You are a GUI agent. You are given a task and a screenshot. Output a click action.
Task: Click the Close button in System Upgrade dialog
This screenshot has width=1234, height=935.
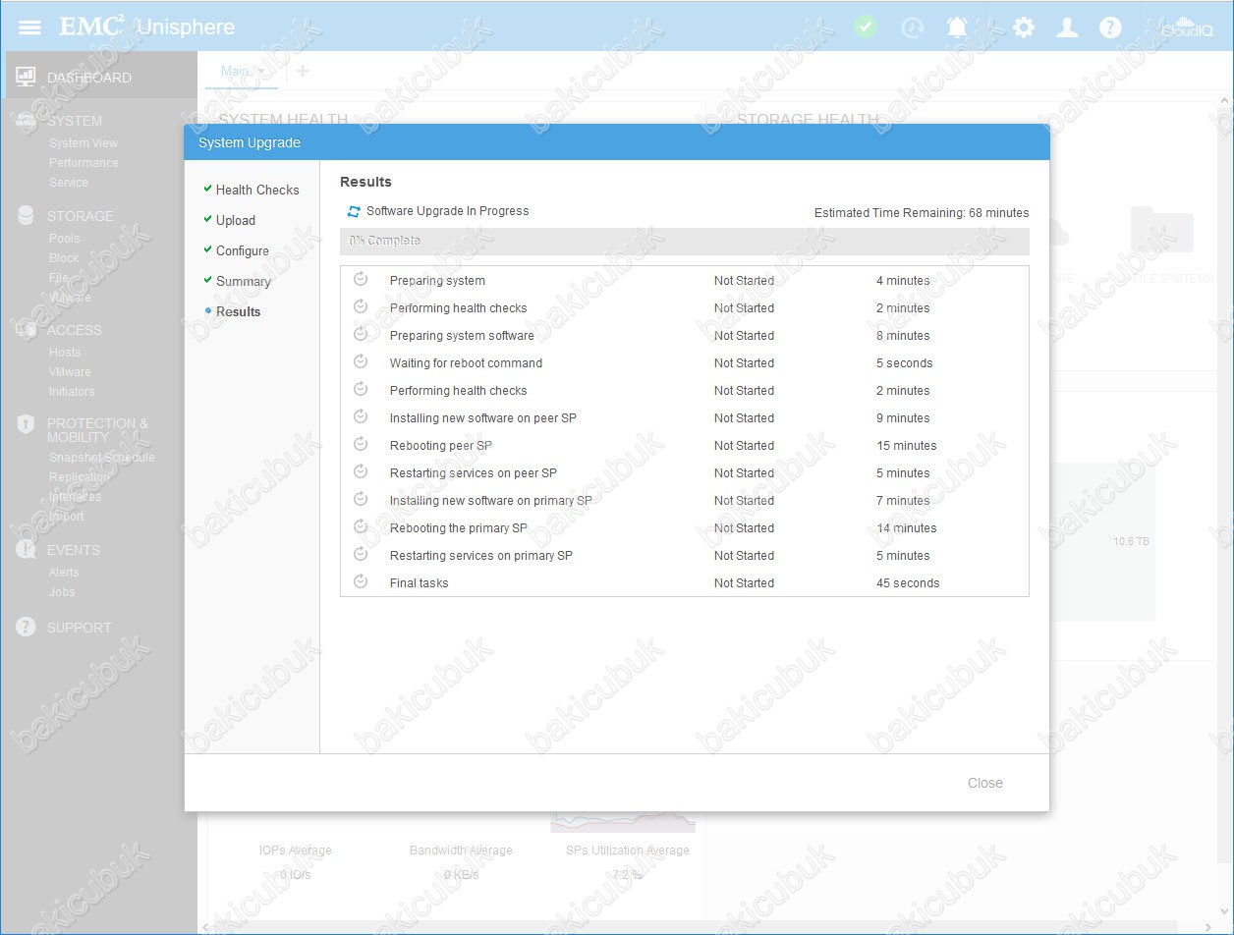pyautogui.click(x=985, y=783)
